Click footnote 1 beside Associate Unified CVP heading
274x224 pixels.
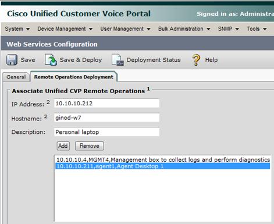[x=148, y=89]
